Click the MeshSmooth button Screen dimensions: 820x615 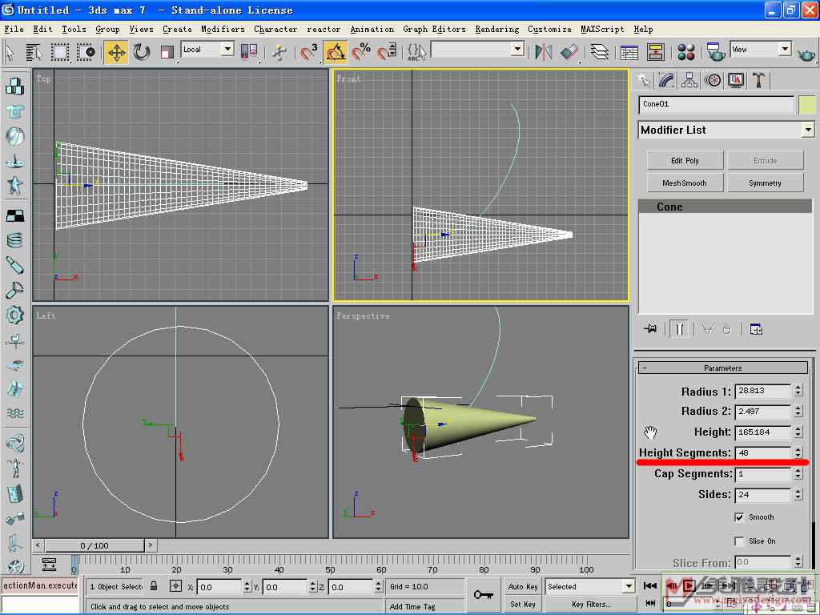(685, 183)
